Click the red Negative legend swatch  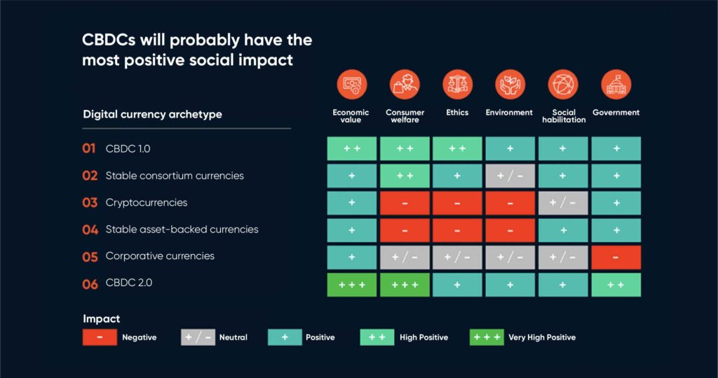100,337
